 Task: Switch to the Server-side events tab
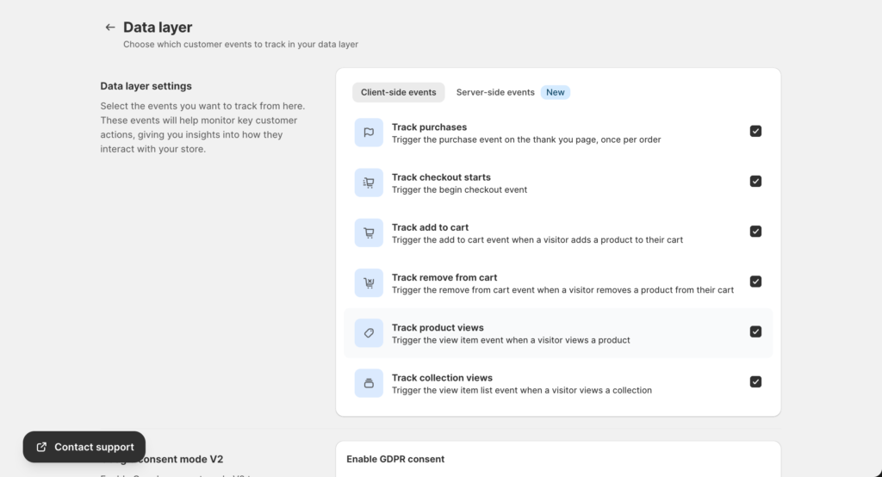495,92
